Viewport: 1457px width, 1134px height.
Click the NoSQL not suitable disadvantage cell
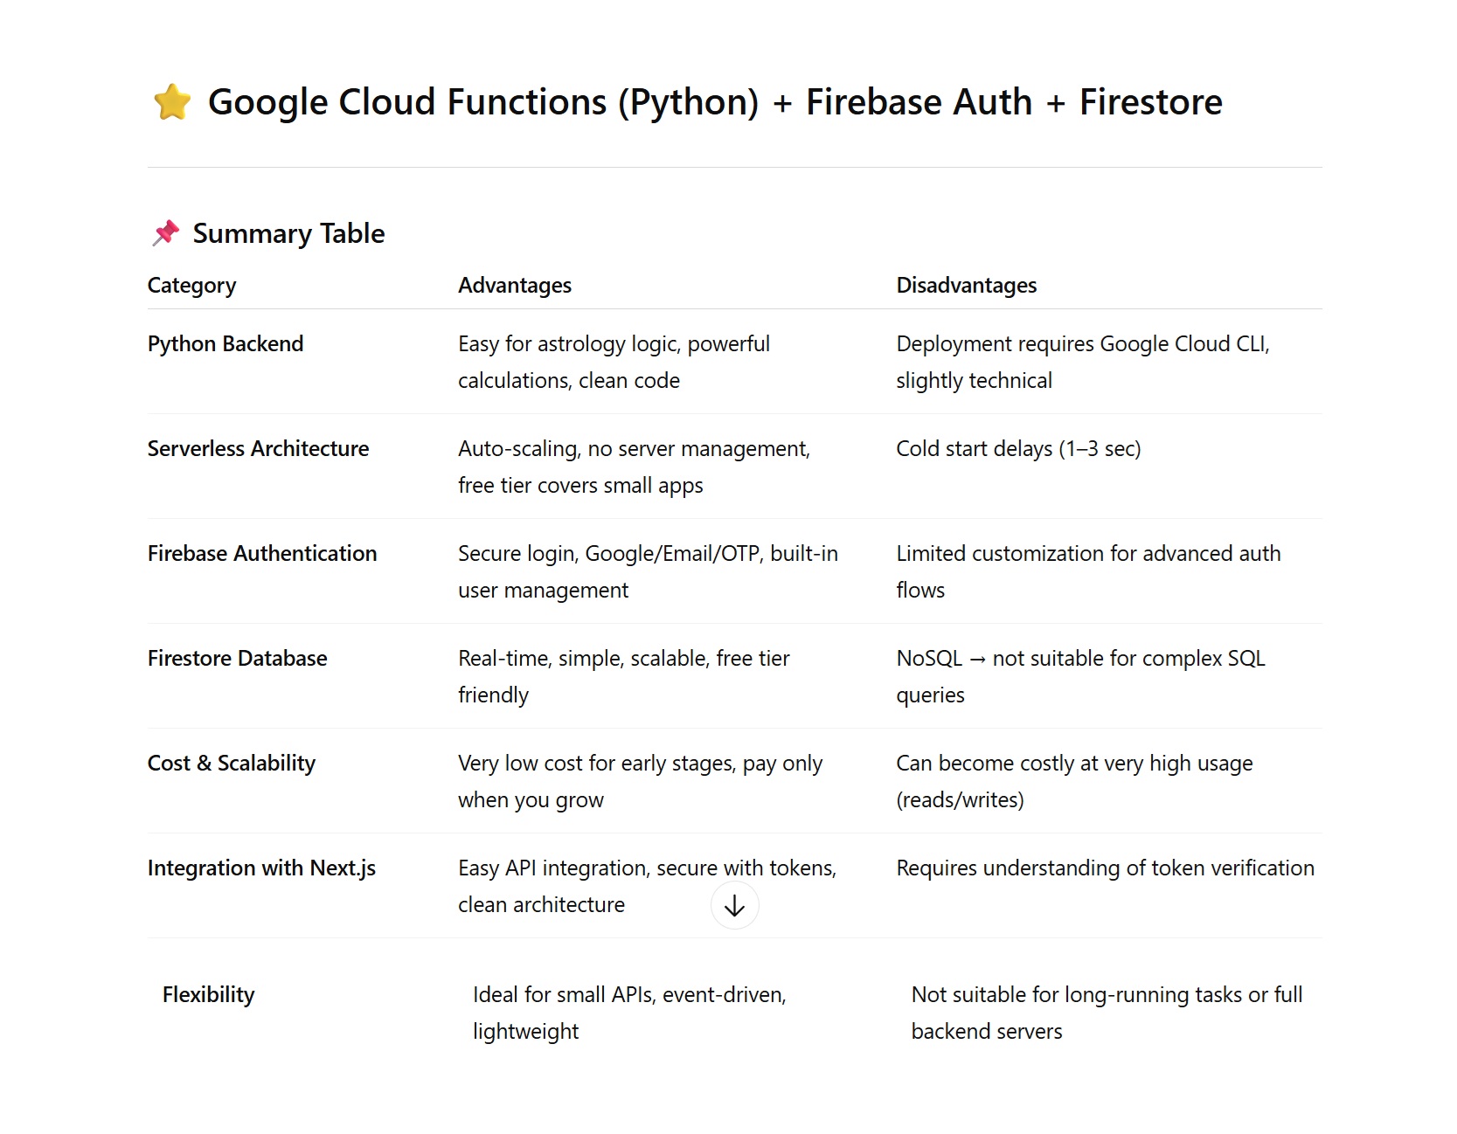1080,676
